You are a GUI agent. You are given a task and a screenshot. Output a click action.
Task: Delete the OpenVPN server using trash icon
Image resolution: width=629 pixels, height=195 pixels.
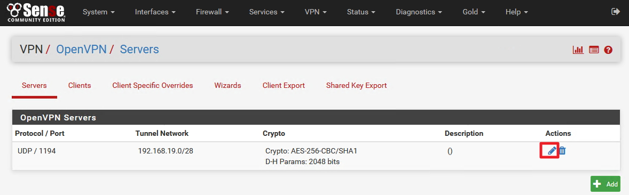click(562, 151)
